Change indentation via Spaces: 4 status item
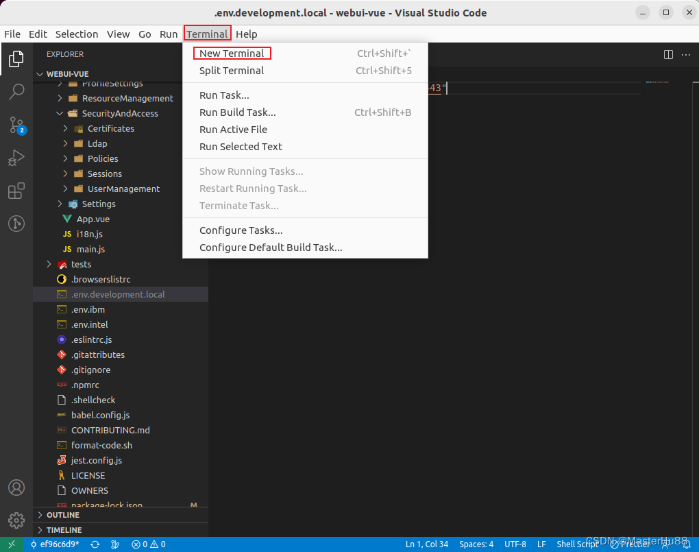Image resolution: width=699 pixels, height=552 pixels. coord(476,544)
